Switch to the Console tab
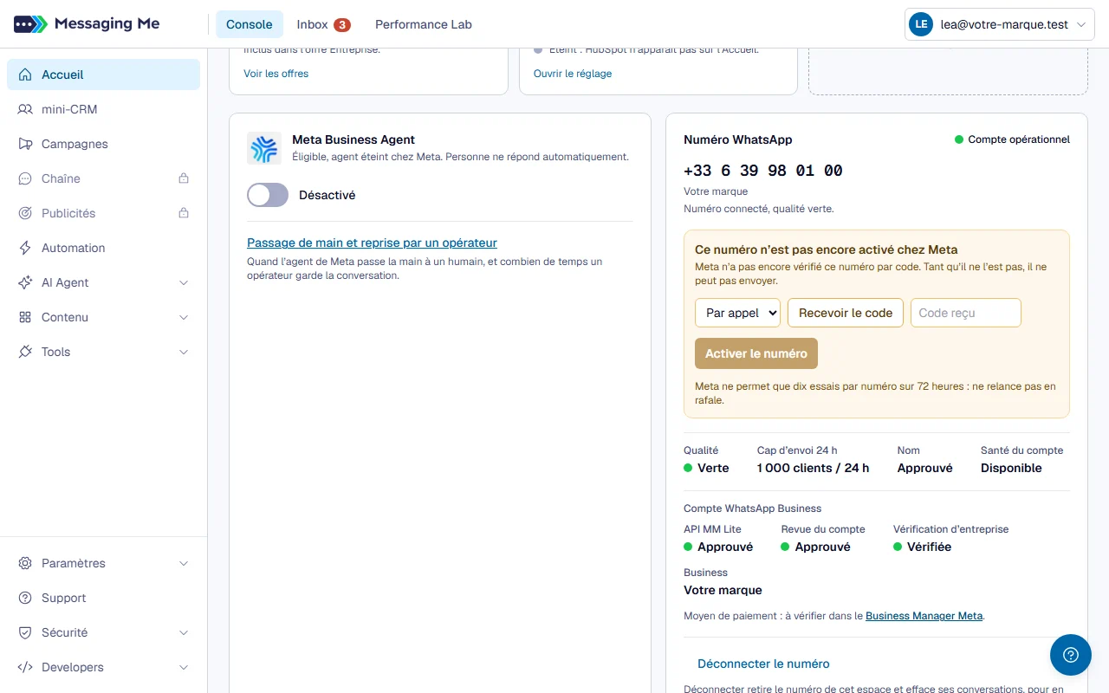 pyautogui.click(x=250, y=24)
